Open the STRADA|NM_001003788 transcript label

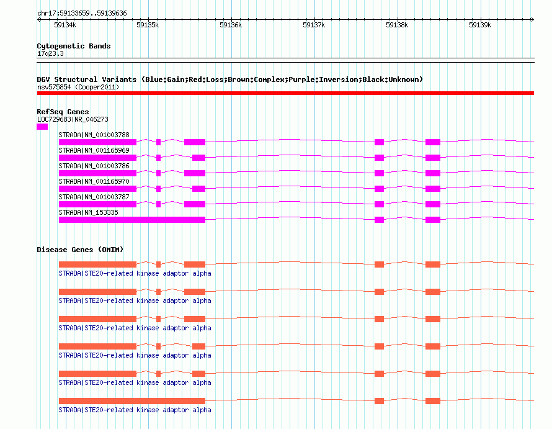point(94,135)
